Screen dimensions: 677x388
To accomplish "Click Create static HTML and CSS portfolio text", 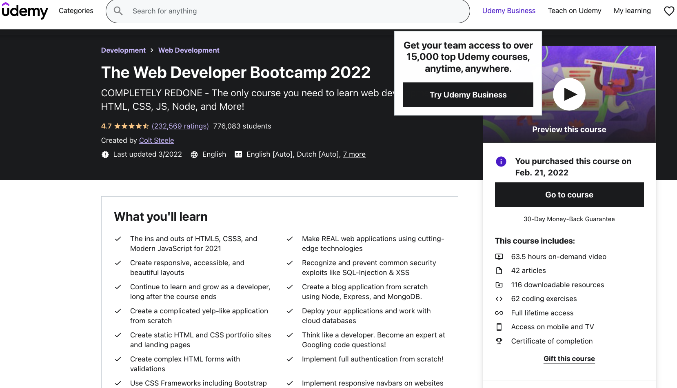I will 200,340.
